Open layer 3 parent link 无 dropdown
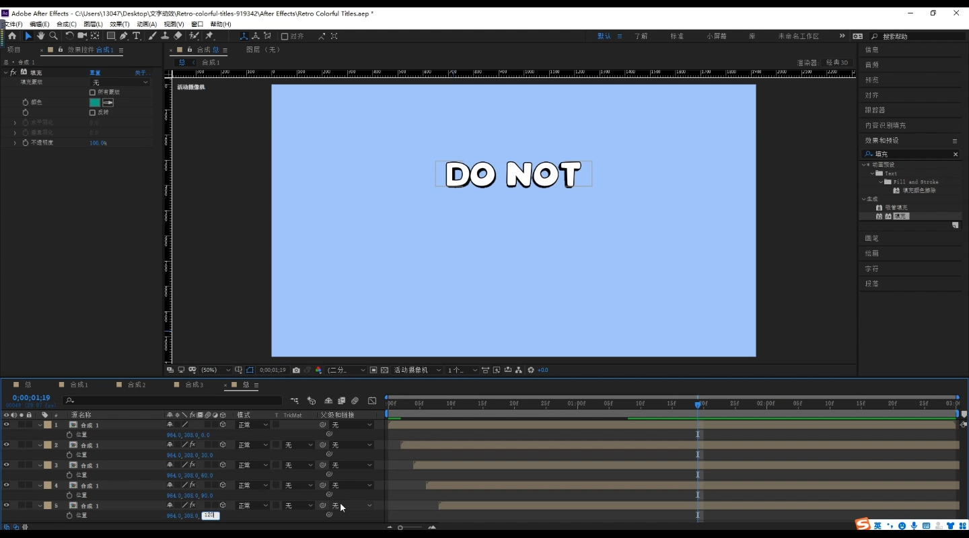969x538 pixels. (x=351, y=465)
